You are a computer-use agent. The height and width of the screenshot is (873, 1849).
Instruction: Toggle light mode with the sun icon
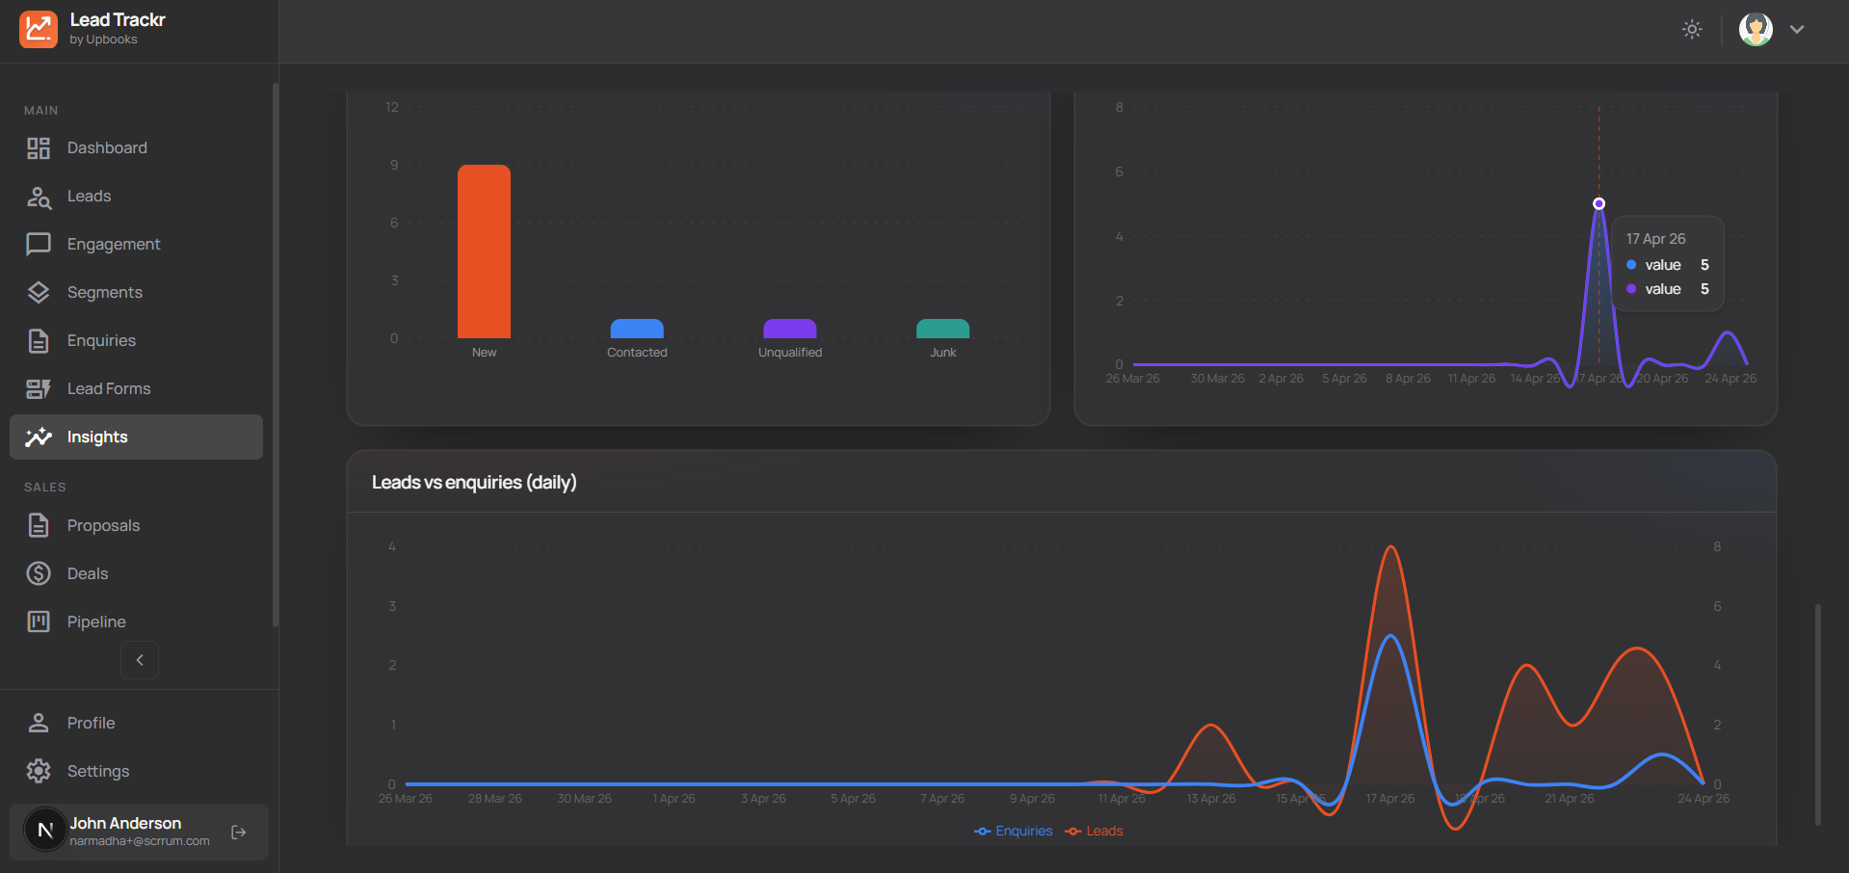[1692, 29]
